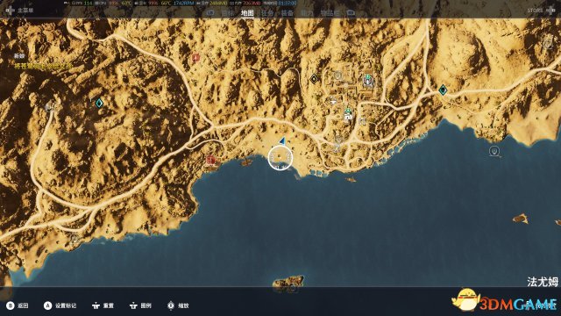The image size is (561, 316).
Task: Open the 物品栏 inventory tab
Action: pyautogui.click(x=330, y=13)
